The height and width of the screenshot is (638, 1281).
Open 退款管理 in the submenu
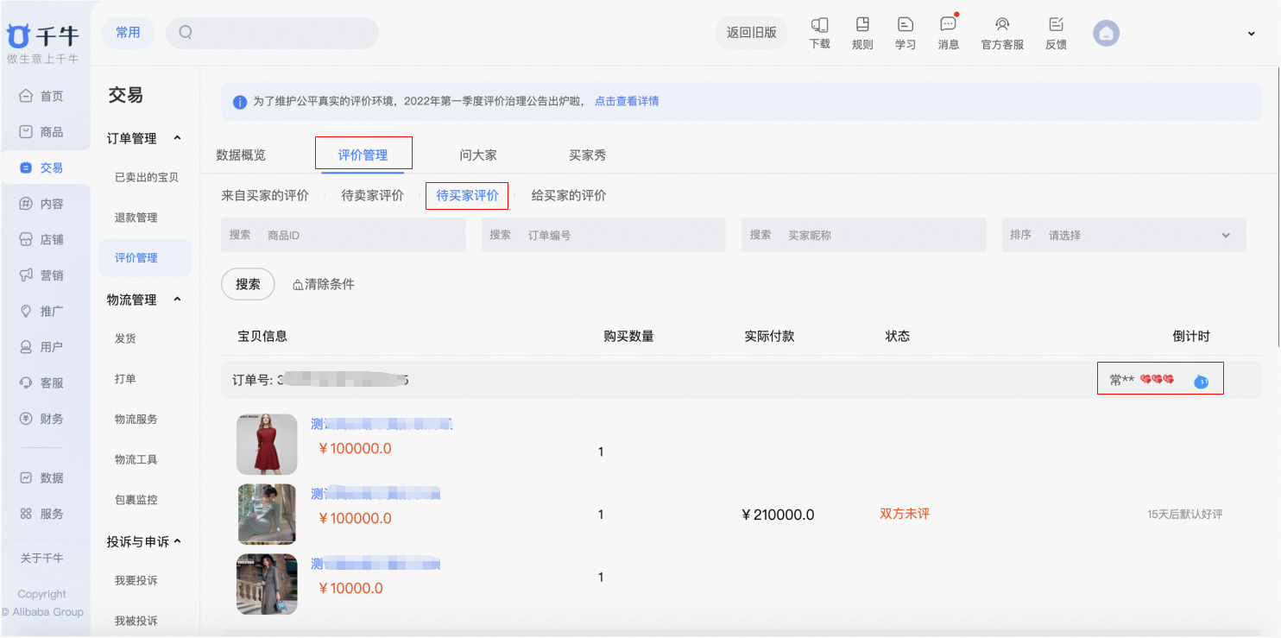[136, 218]
